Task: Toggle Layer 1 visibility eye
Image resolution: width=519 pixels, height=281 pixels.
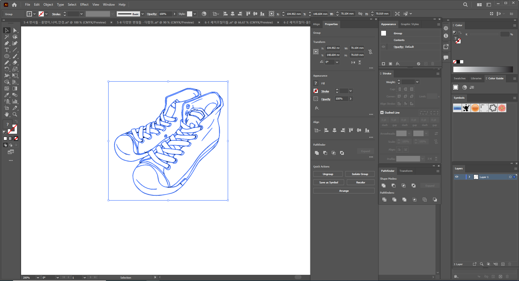Action: coord(457,177)
